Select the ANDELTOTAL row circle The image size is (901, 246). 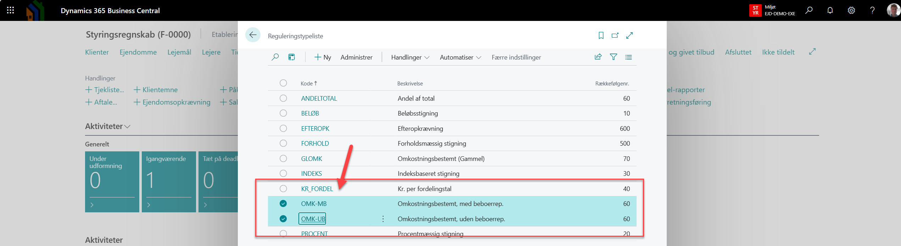[283, 98]
